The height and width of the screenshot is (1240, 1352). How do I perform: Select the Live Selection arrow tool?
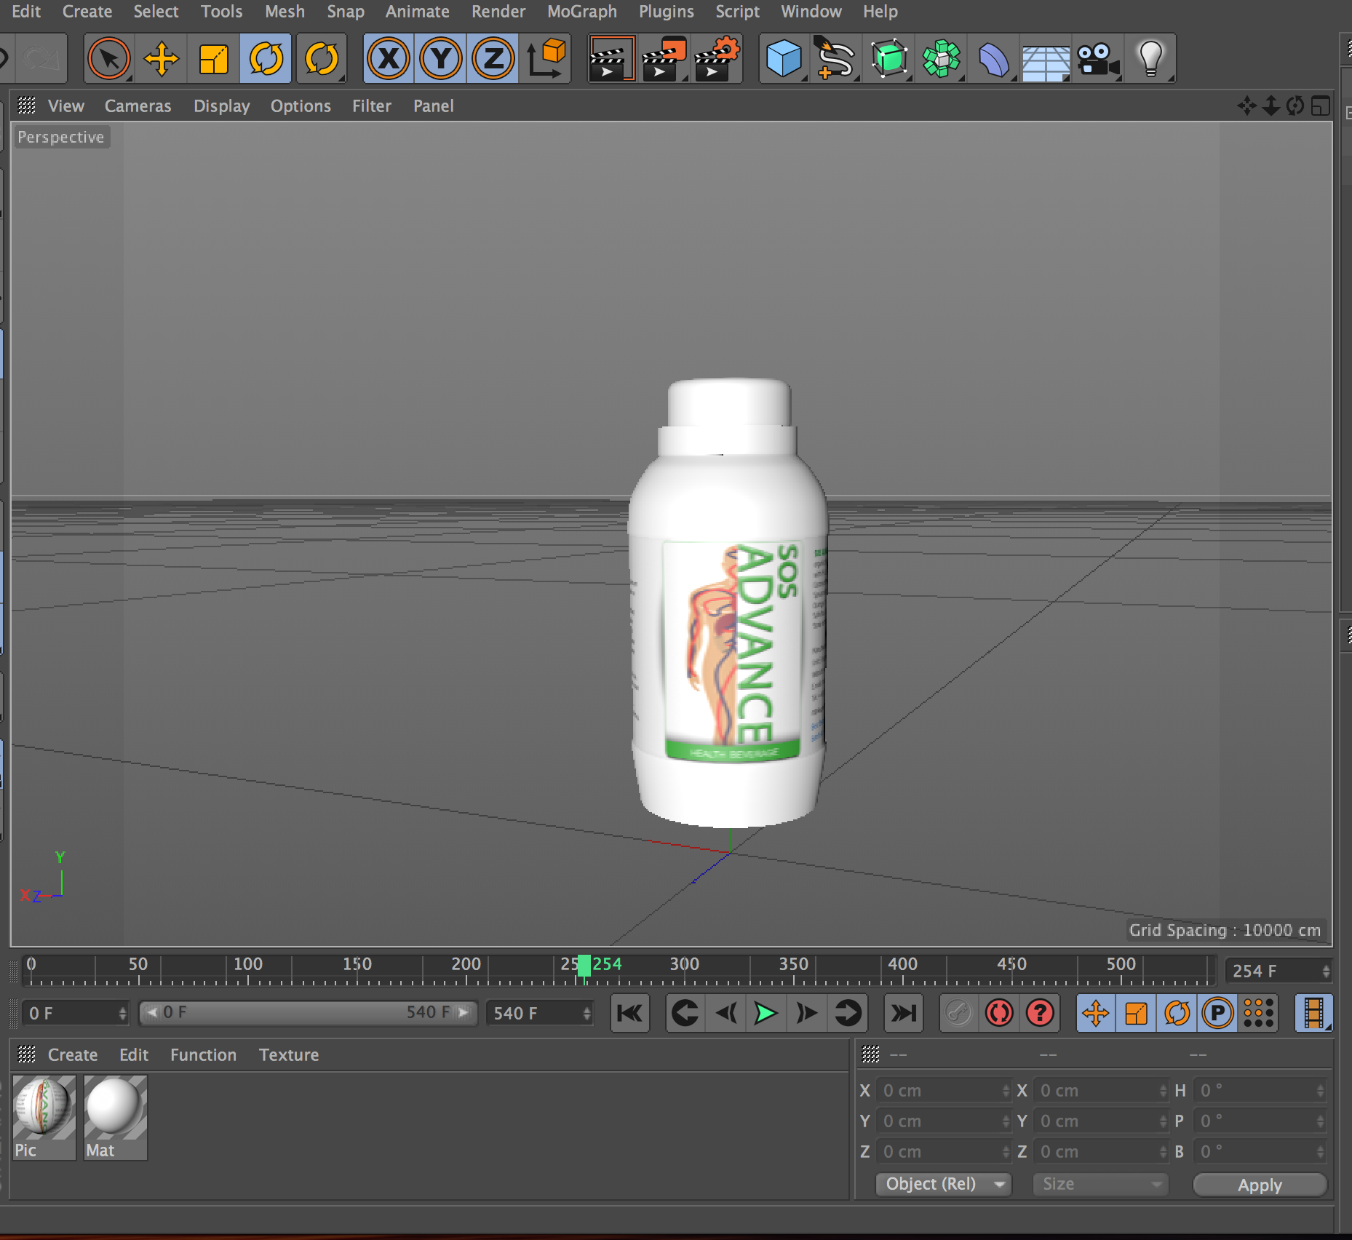click(109, 58)
